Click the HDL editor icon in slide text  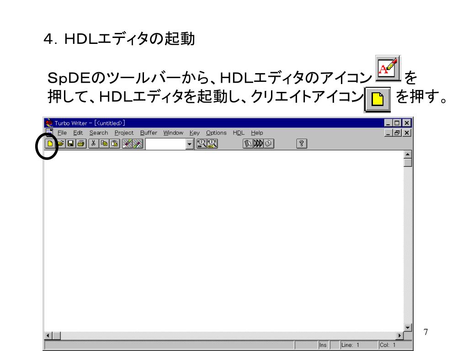[388, 69]
